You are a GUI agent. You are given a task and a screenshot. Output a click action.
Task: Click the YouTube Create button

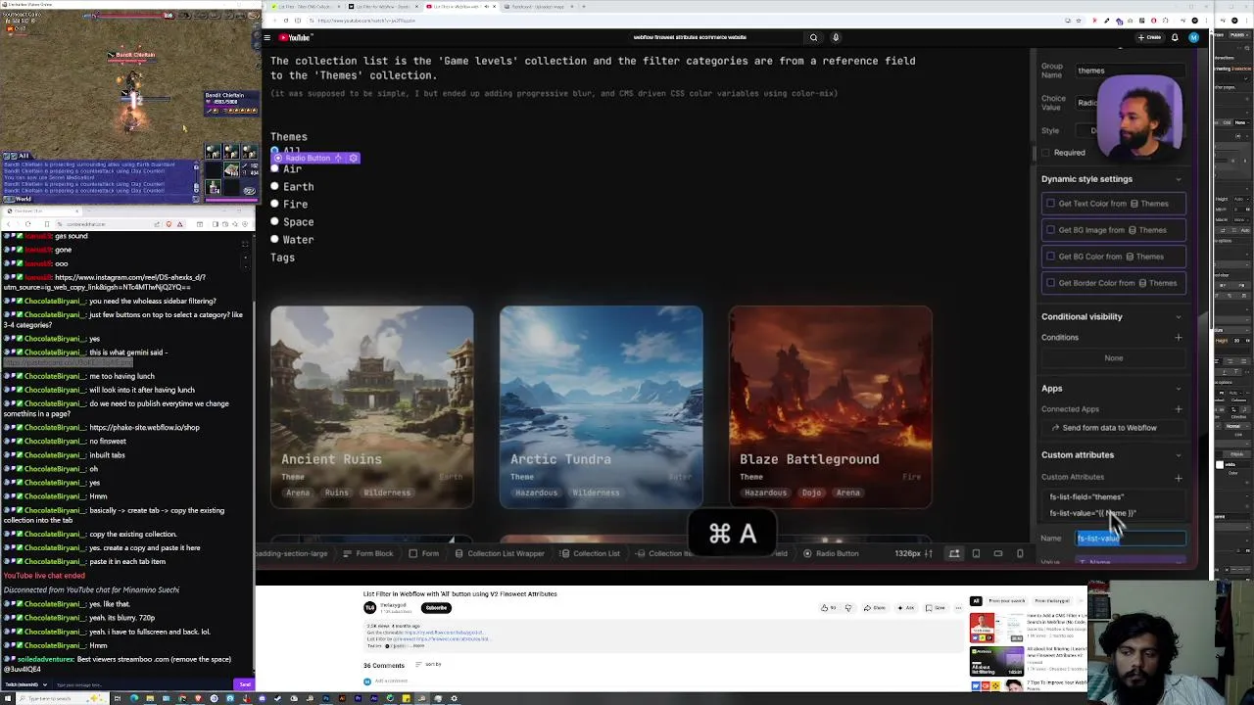[1149, 37]
